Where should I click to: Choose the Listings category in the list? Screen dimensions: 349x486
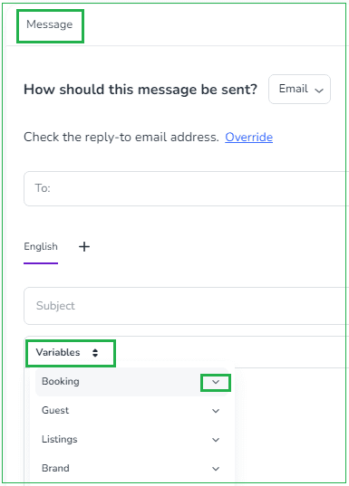coord(132,440)
